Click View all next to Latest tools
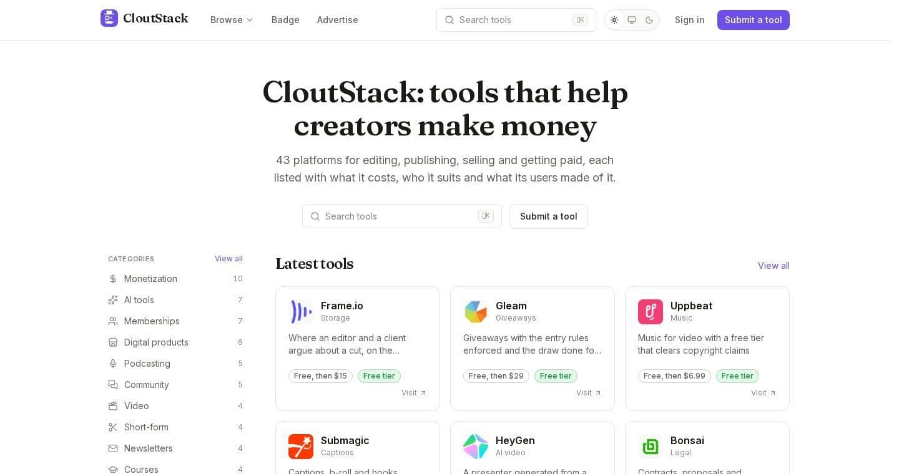 (774, 266)
